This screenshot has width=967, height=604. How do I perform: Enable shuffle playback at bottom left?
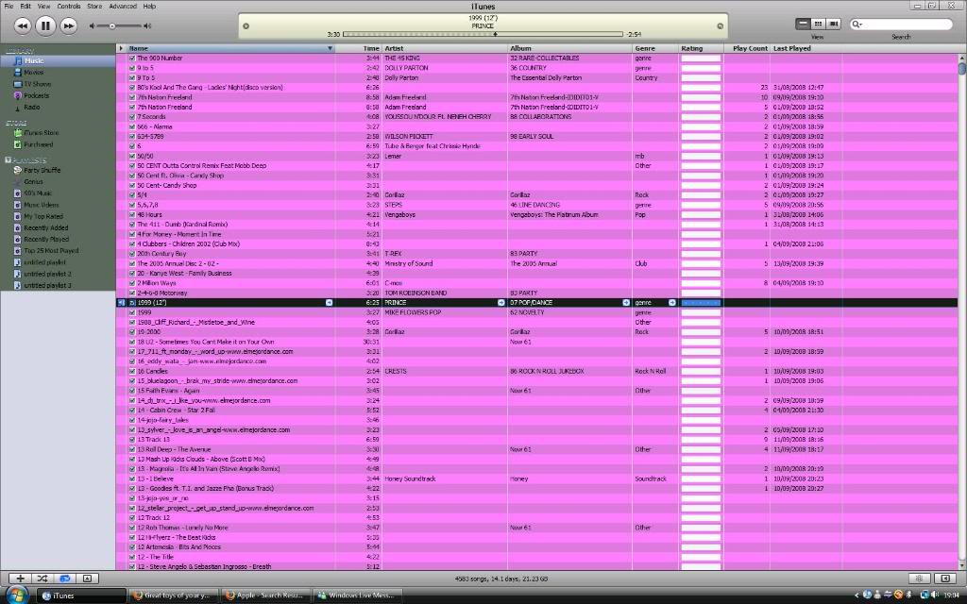click(42, 578)
